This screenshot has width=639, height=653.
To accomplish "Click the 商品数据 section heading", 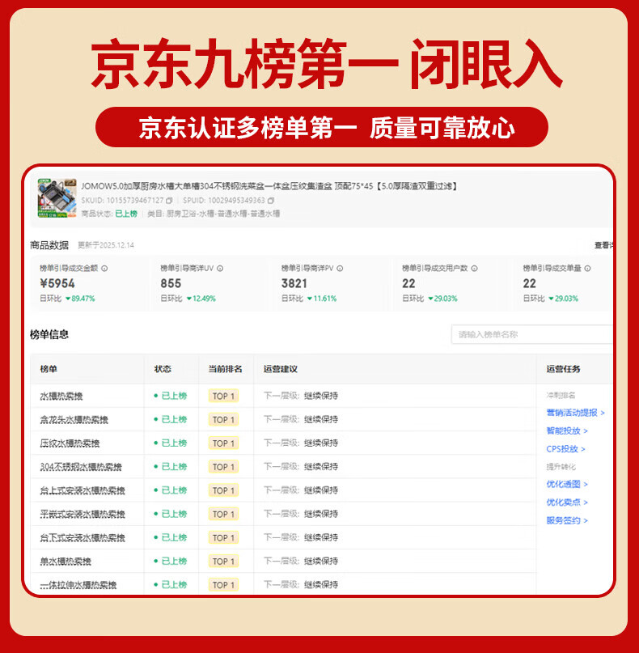I will coord(49,245).
